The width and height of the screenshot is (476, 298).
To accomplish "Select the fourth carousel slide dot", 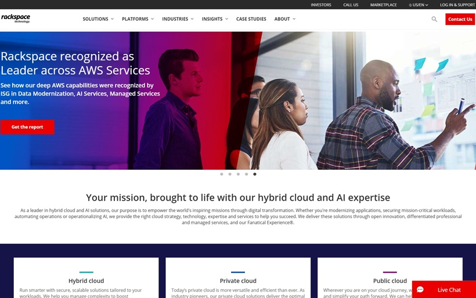I will (x=247, y=174).
